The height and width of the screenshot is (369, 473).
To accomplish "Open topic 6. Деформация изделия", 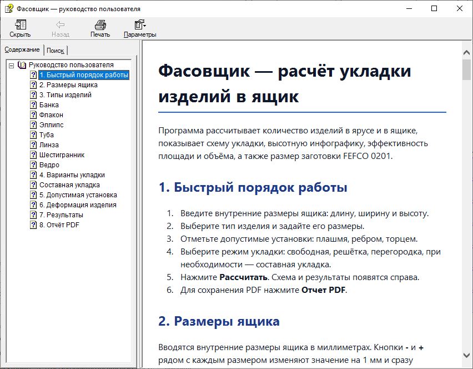I will coord(78,205).
